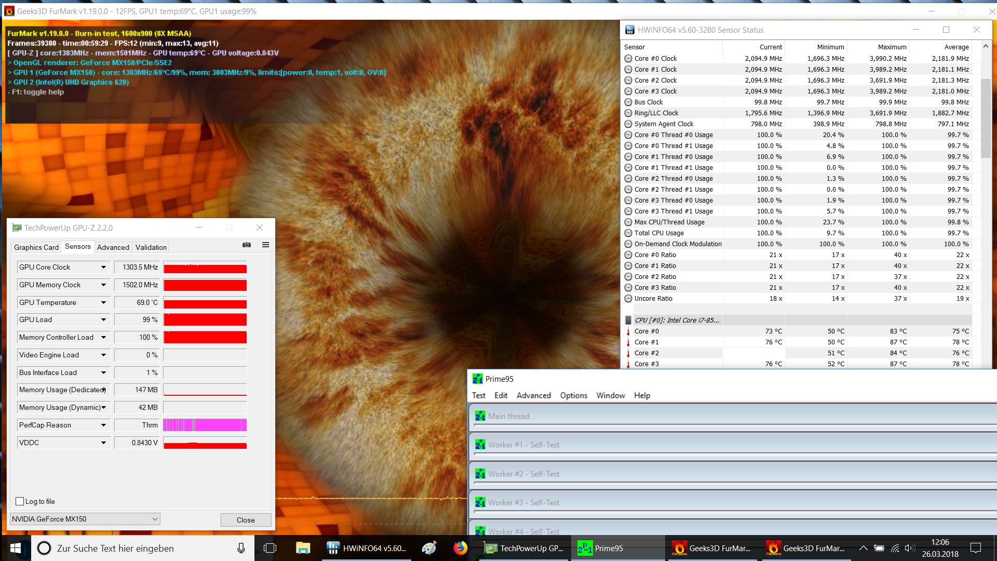The width and height of the screenshot is (997, 561).
Task: Click the GPU Load red sensor graph
Action: coord(205,319)
